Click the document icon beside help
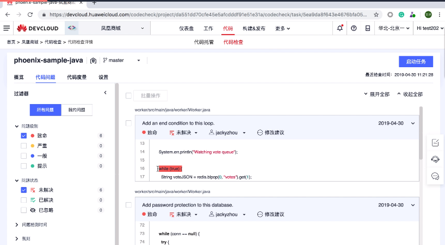 [x=368, y=28]
